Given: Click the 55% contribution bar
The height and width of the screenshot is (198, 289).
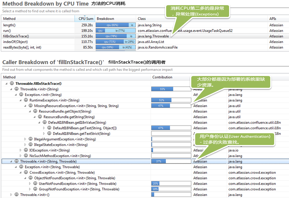Looking at the screenshot, I should (x=162, y=89).
